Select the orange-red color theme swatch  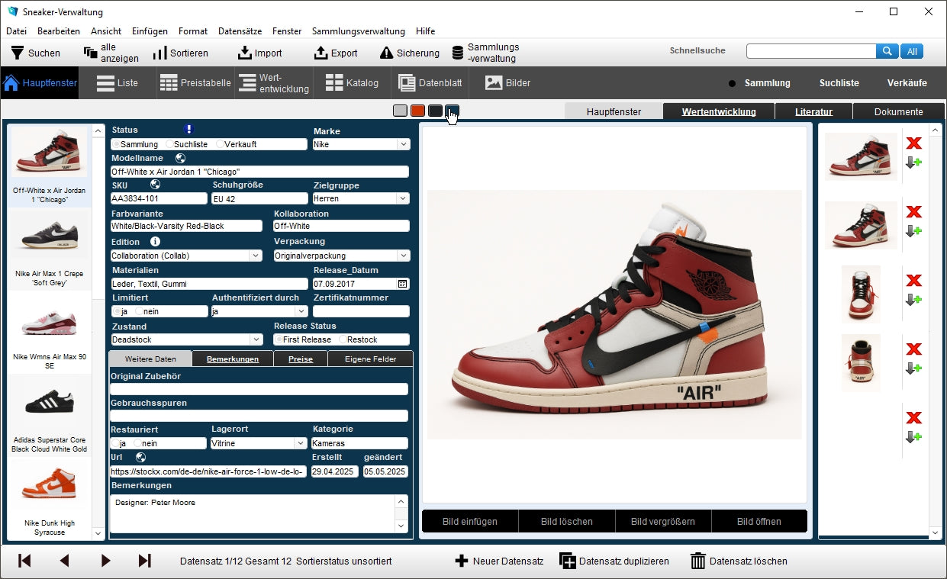pyautogui.click(x=417, y=111)
